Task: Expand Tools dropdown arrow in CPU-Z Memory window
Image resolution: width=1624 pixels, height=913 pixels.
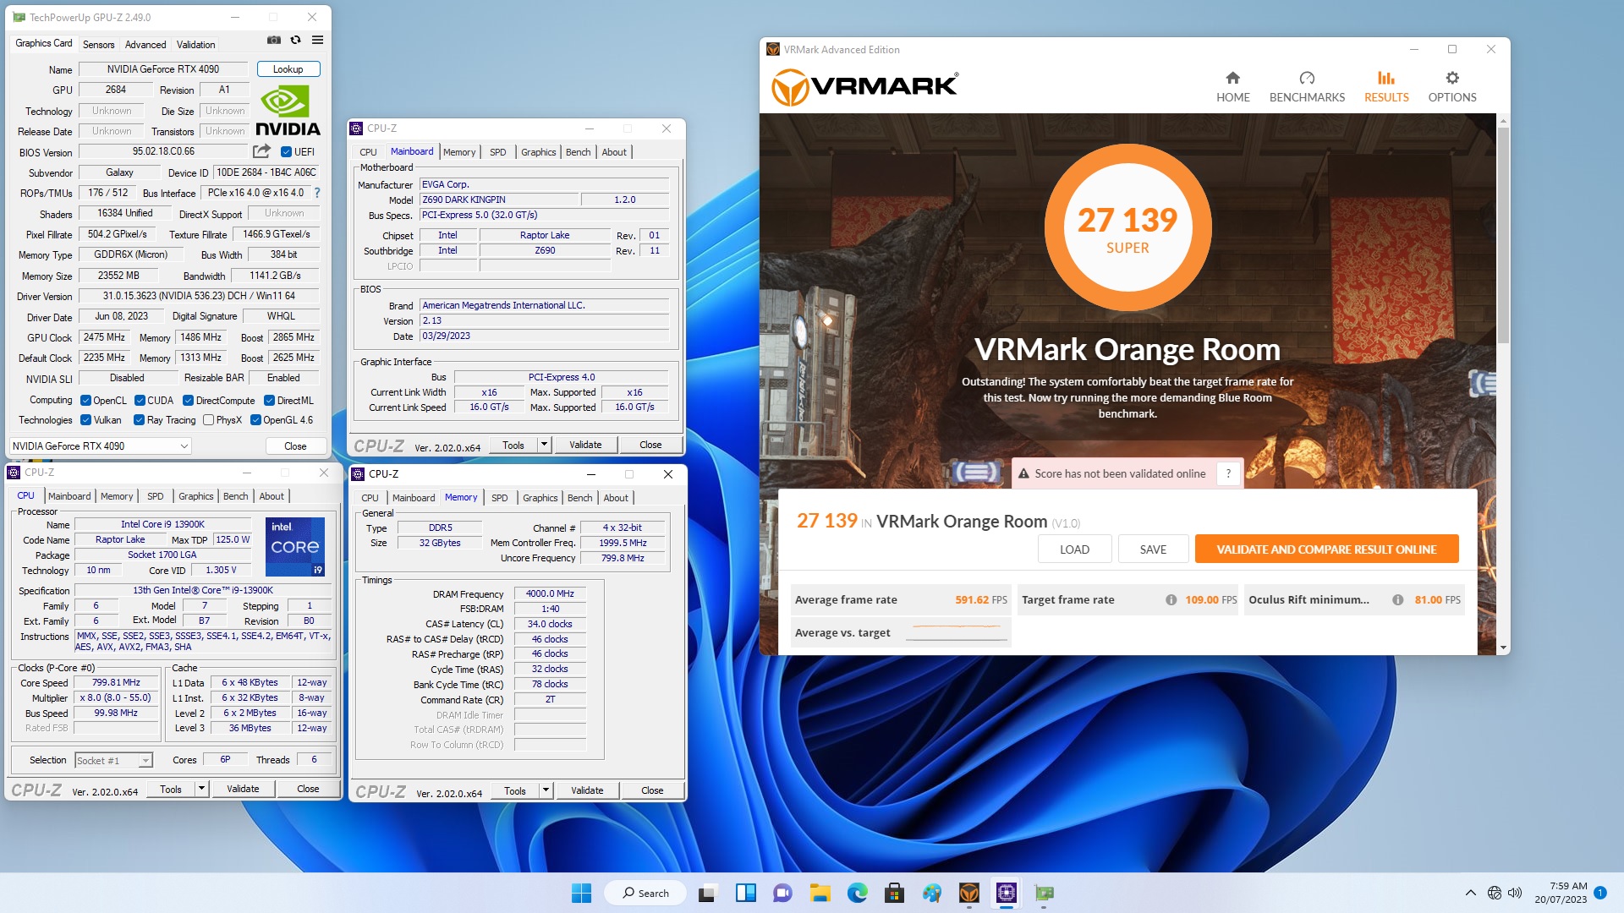Action: point(546,790)
